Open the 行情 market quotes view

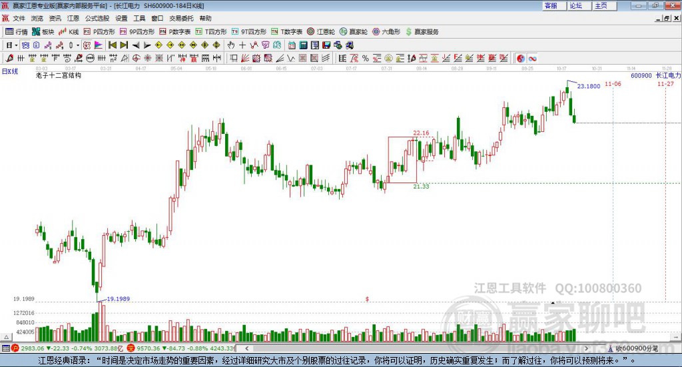click(17, 32)
